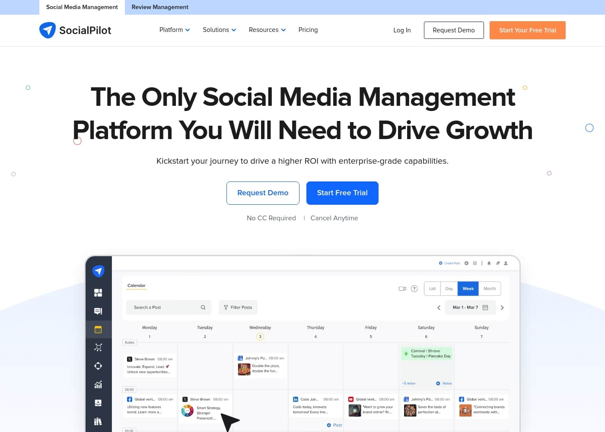This screenshot has height=432, width=605.
Task: Click the Notes link on Saturday
Action: 444,384
